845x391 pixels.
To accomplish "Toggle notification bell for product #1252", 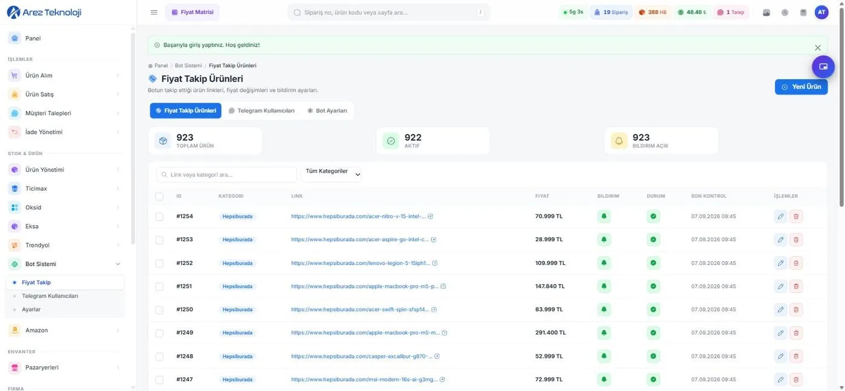I will [604, 262].
